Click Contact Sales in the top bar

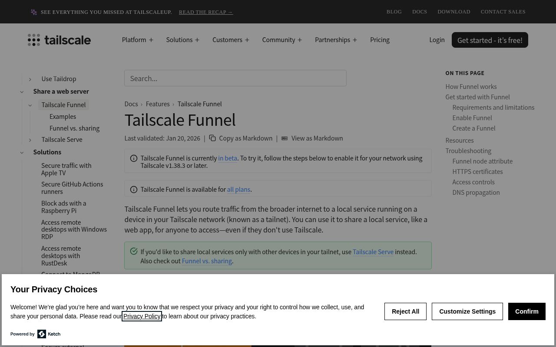pos(503,12)
